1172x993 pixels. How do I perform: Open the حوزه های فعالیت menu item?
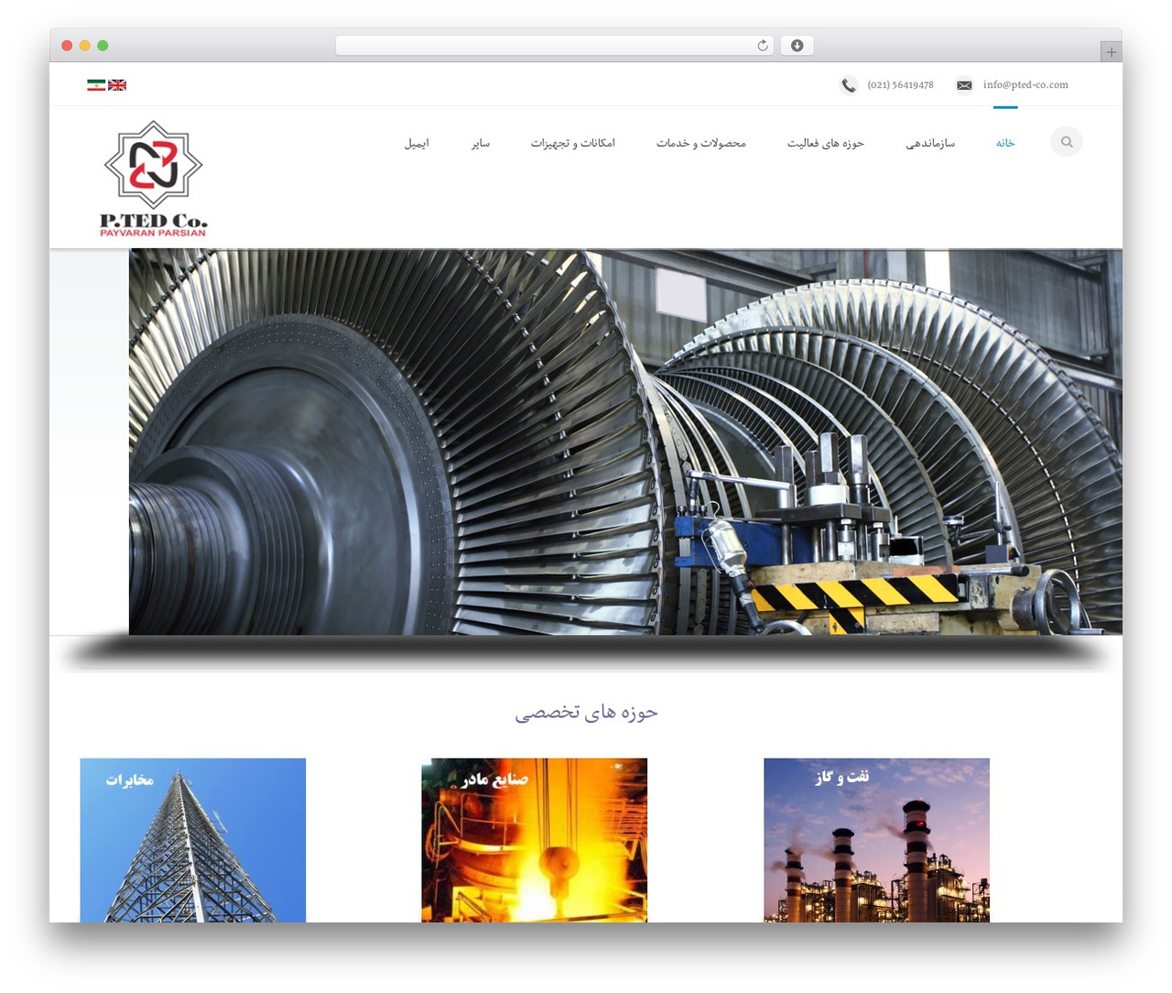[x=826, y=143]
